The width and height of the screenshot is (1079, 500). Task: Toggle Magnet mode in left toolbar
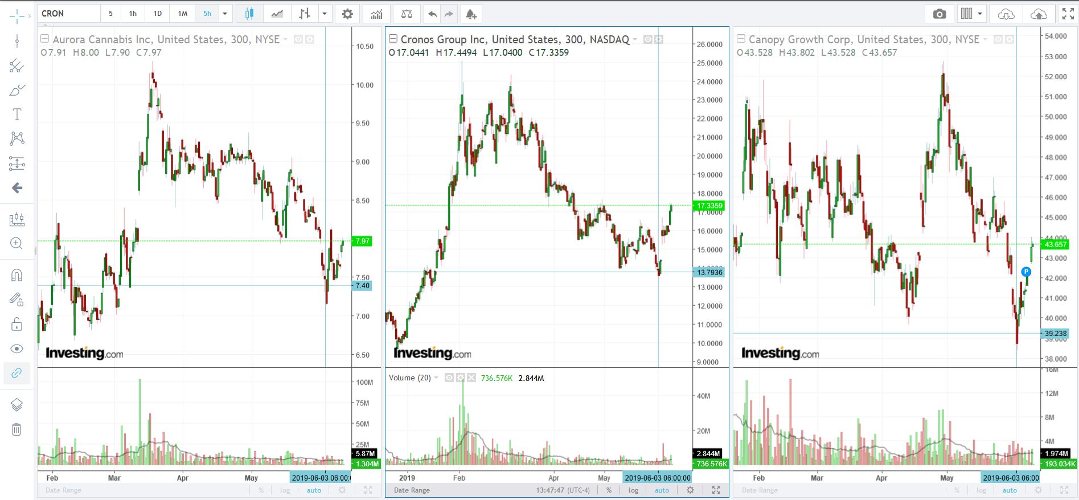click(x=17, y=275)
